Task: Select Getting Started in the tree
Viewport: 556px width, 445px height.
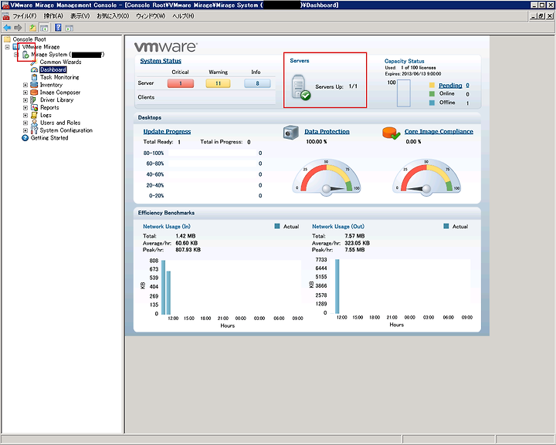Action: click(x=49, y=138)
